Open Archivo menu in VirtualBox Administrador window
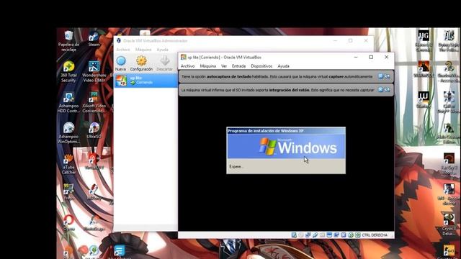Image resolution: width=461 pixels, height=259 pixels. pos(123,50)
